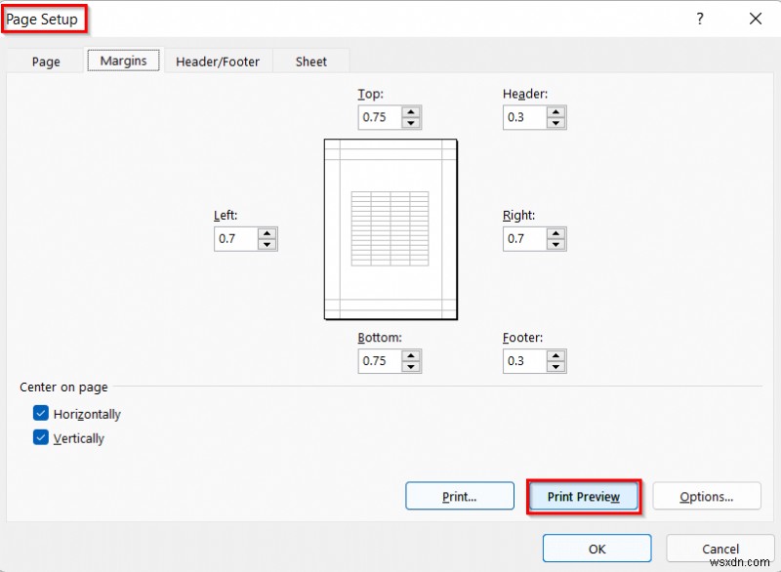Open the Sheet tab
Viewport: 781px width, 572px height.
click(310, 61)
